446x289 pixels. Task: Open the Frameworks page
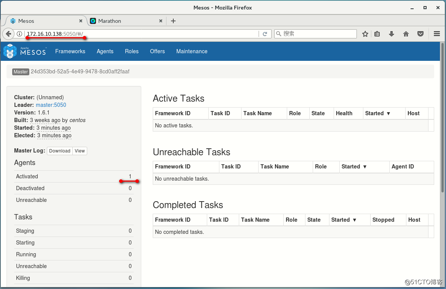[70, 51]
